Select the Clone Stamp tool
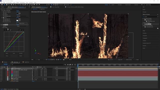160x90 pixels. tap(32, 5)
